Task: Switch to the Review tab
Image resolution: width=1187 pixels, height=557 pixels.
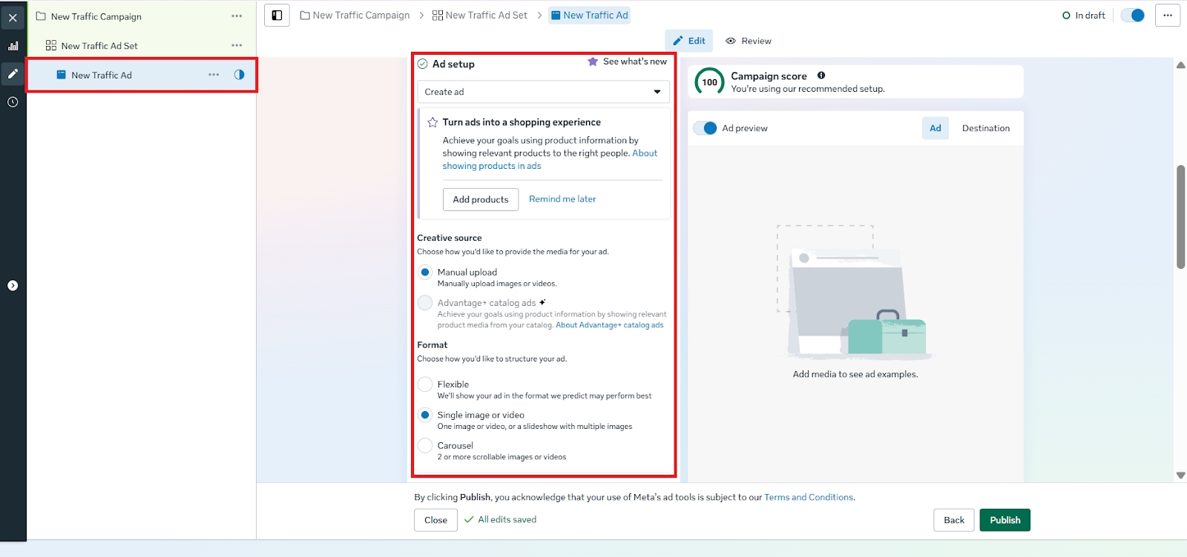Action: [749, 41]
